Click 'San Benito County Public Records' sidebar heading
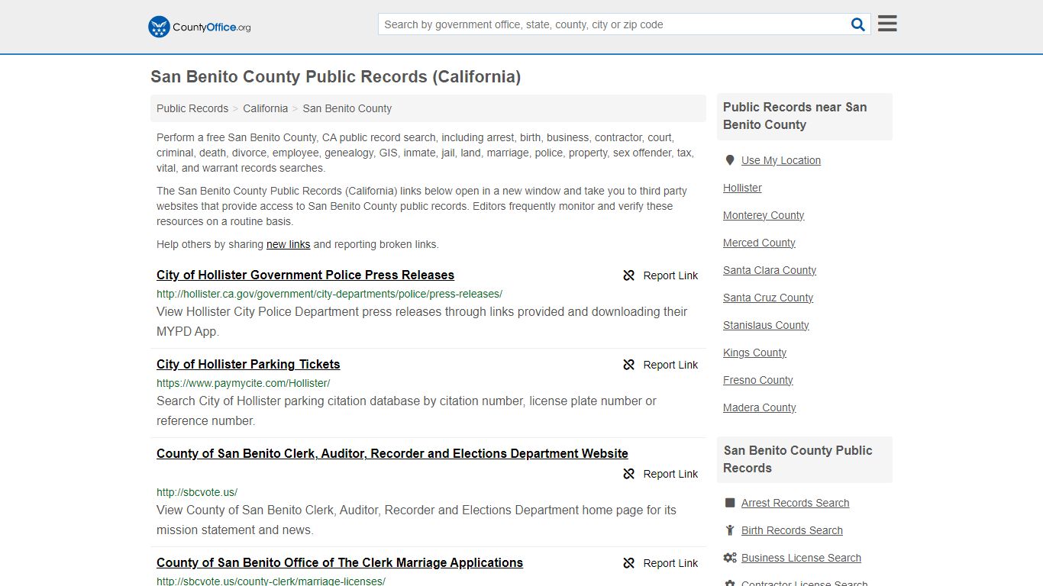This screenshot has height=586, width=1043. [798, 459]
